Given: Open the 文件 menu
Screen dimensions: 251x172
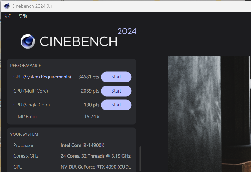Looking at the screenshot, I should tap(8, 16).
